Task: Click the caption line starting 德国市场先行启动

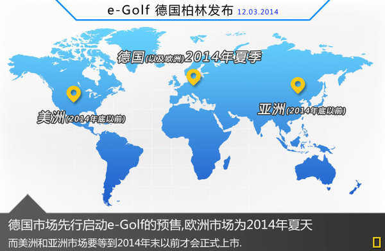Action: coord(160,225)
